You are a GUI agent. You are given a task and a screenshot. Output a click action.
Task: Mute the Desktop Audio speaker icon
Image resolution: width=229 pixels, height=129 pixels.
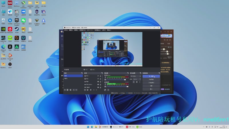pyautogui.click(x=105, y=87)
